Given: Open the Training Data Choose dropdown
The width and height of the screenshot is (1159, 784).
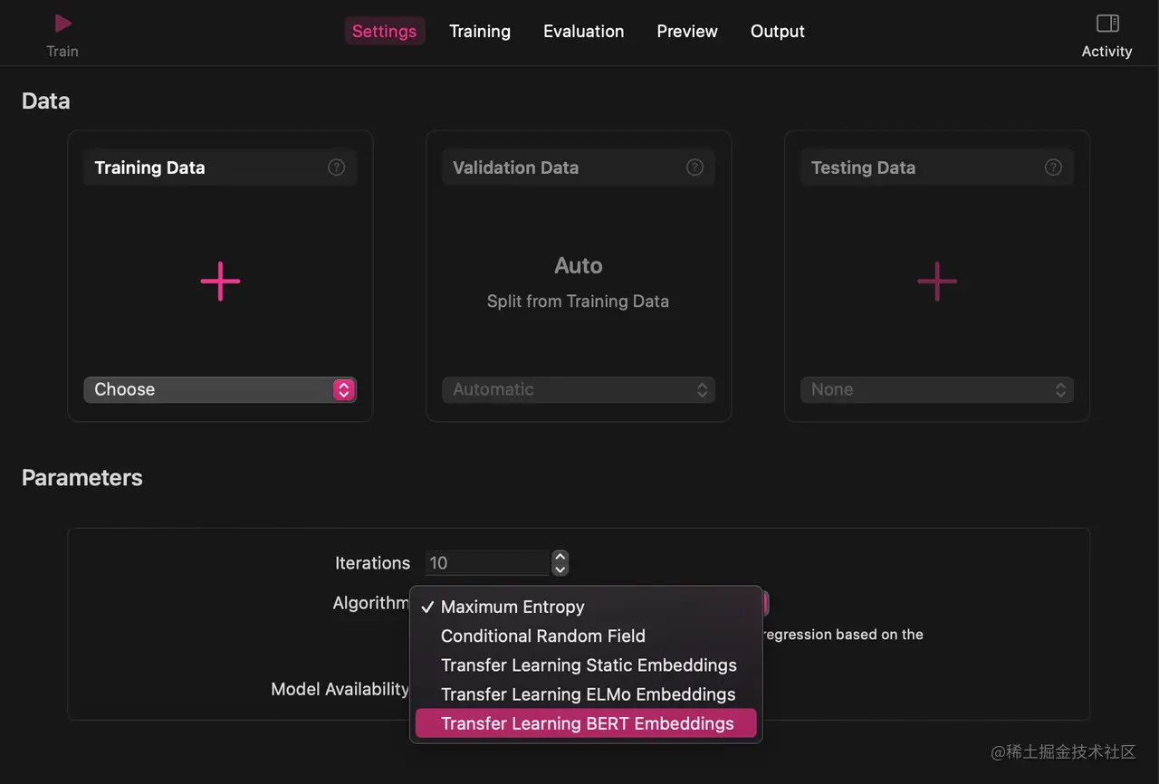Looking at the screenshot, I should coord(220,389).
